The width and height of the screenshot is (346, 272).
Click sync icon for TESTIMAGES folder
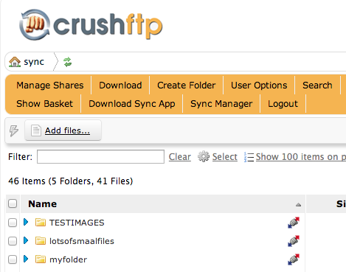coord(294,223)
